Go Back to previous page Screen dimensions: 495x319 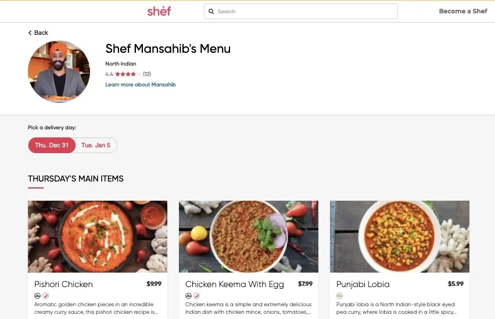38,32
